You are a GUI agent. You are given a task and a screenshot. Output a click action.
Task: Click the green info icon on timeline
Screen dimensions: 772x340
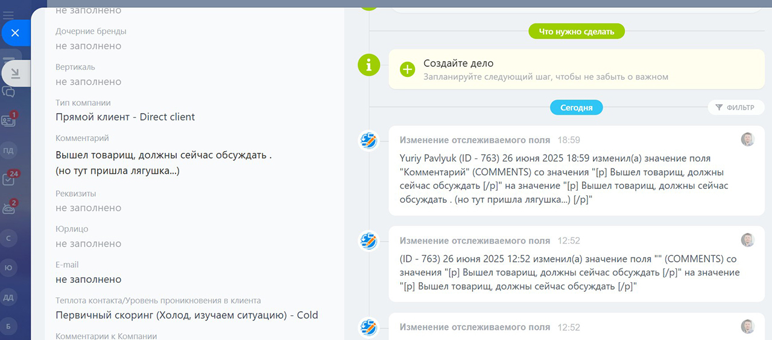click(369, 64)
